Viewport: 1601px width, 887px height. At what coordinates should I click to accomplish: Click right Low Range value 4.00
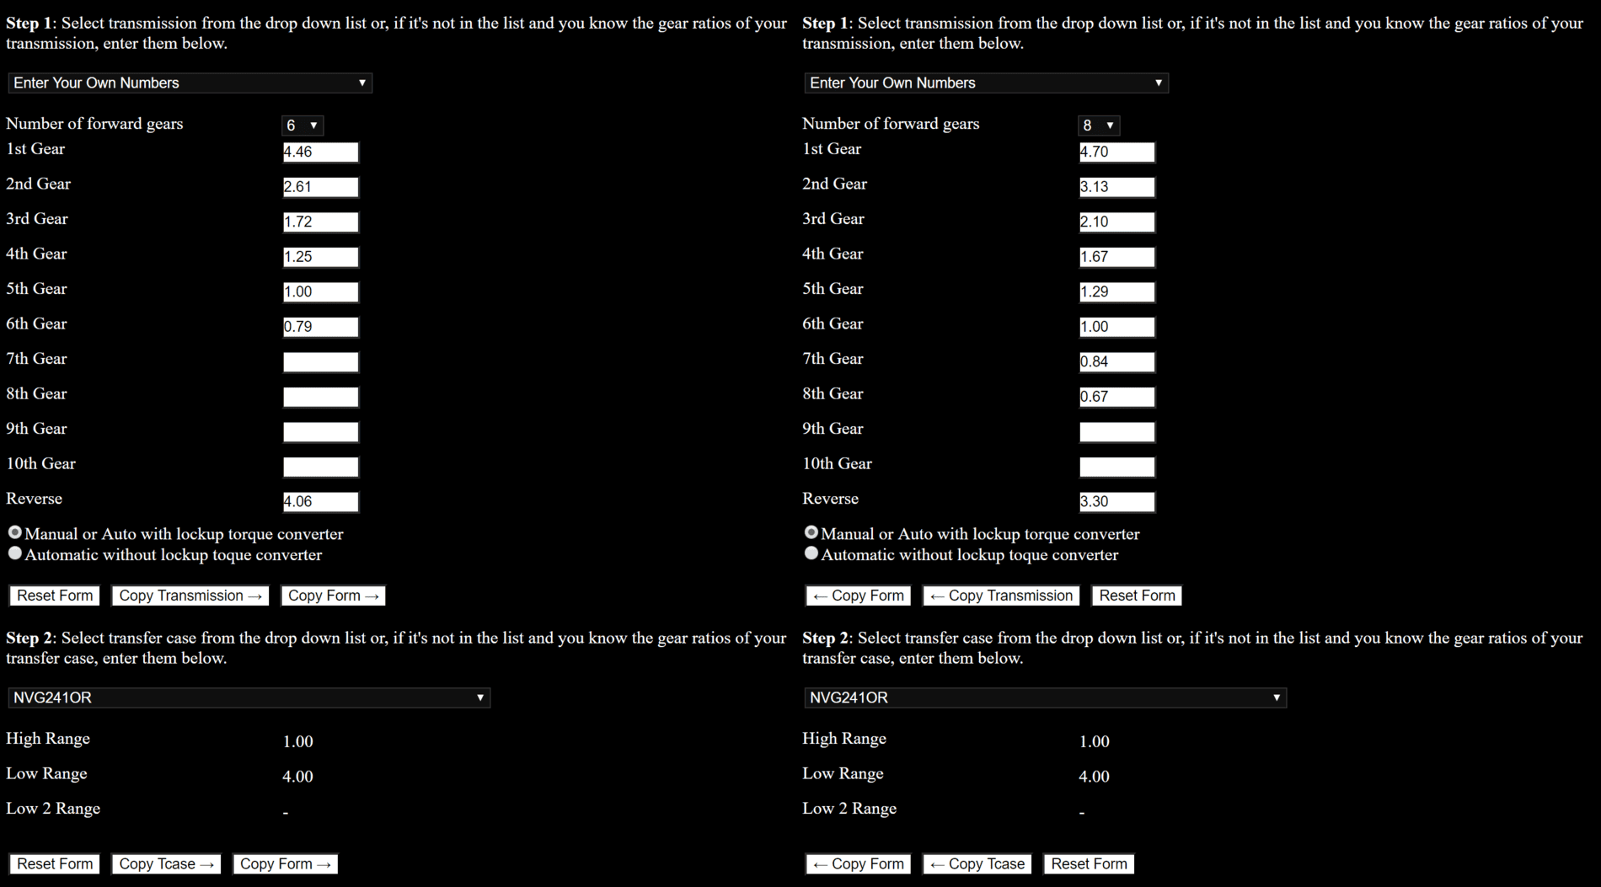click(x=1094, y=777)
